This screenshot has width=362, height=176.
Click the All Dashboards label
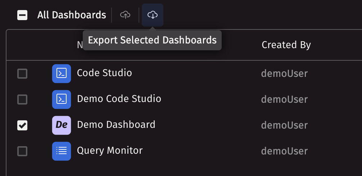(72, 15)
